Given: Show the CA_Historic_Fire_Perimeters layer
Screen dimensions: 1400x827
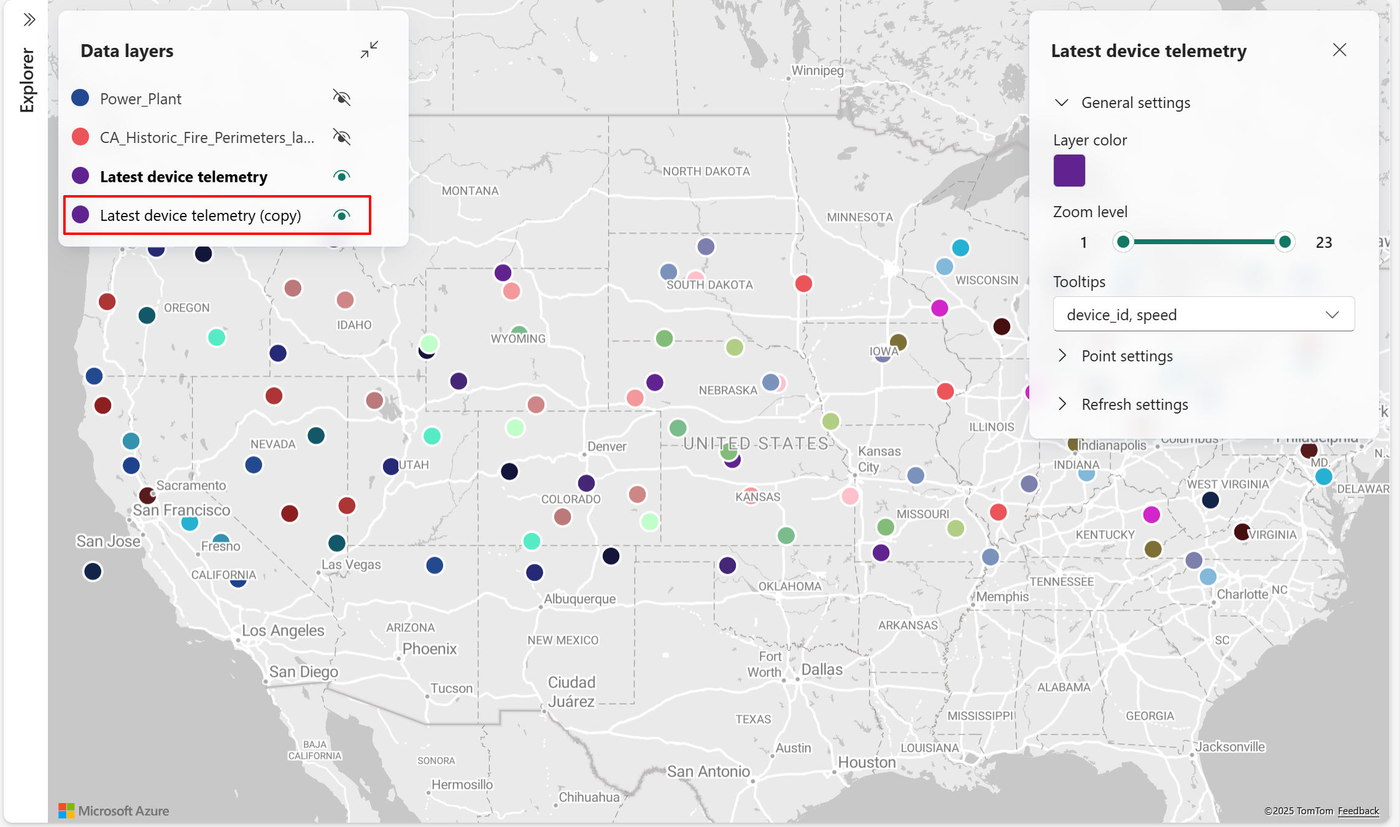Looking at the screenshot, I should (x=341, y=137).
